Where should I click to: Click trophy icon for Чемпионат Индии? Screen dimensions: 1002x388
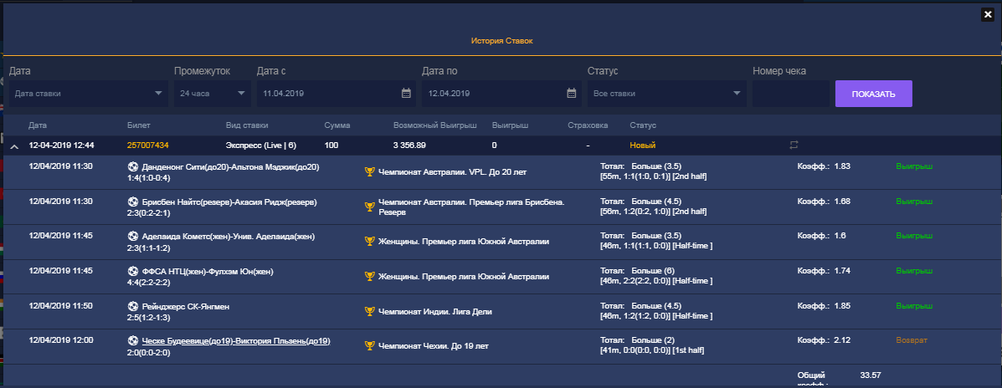(x=369, y=311)
